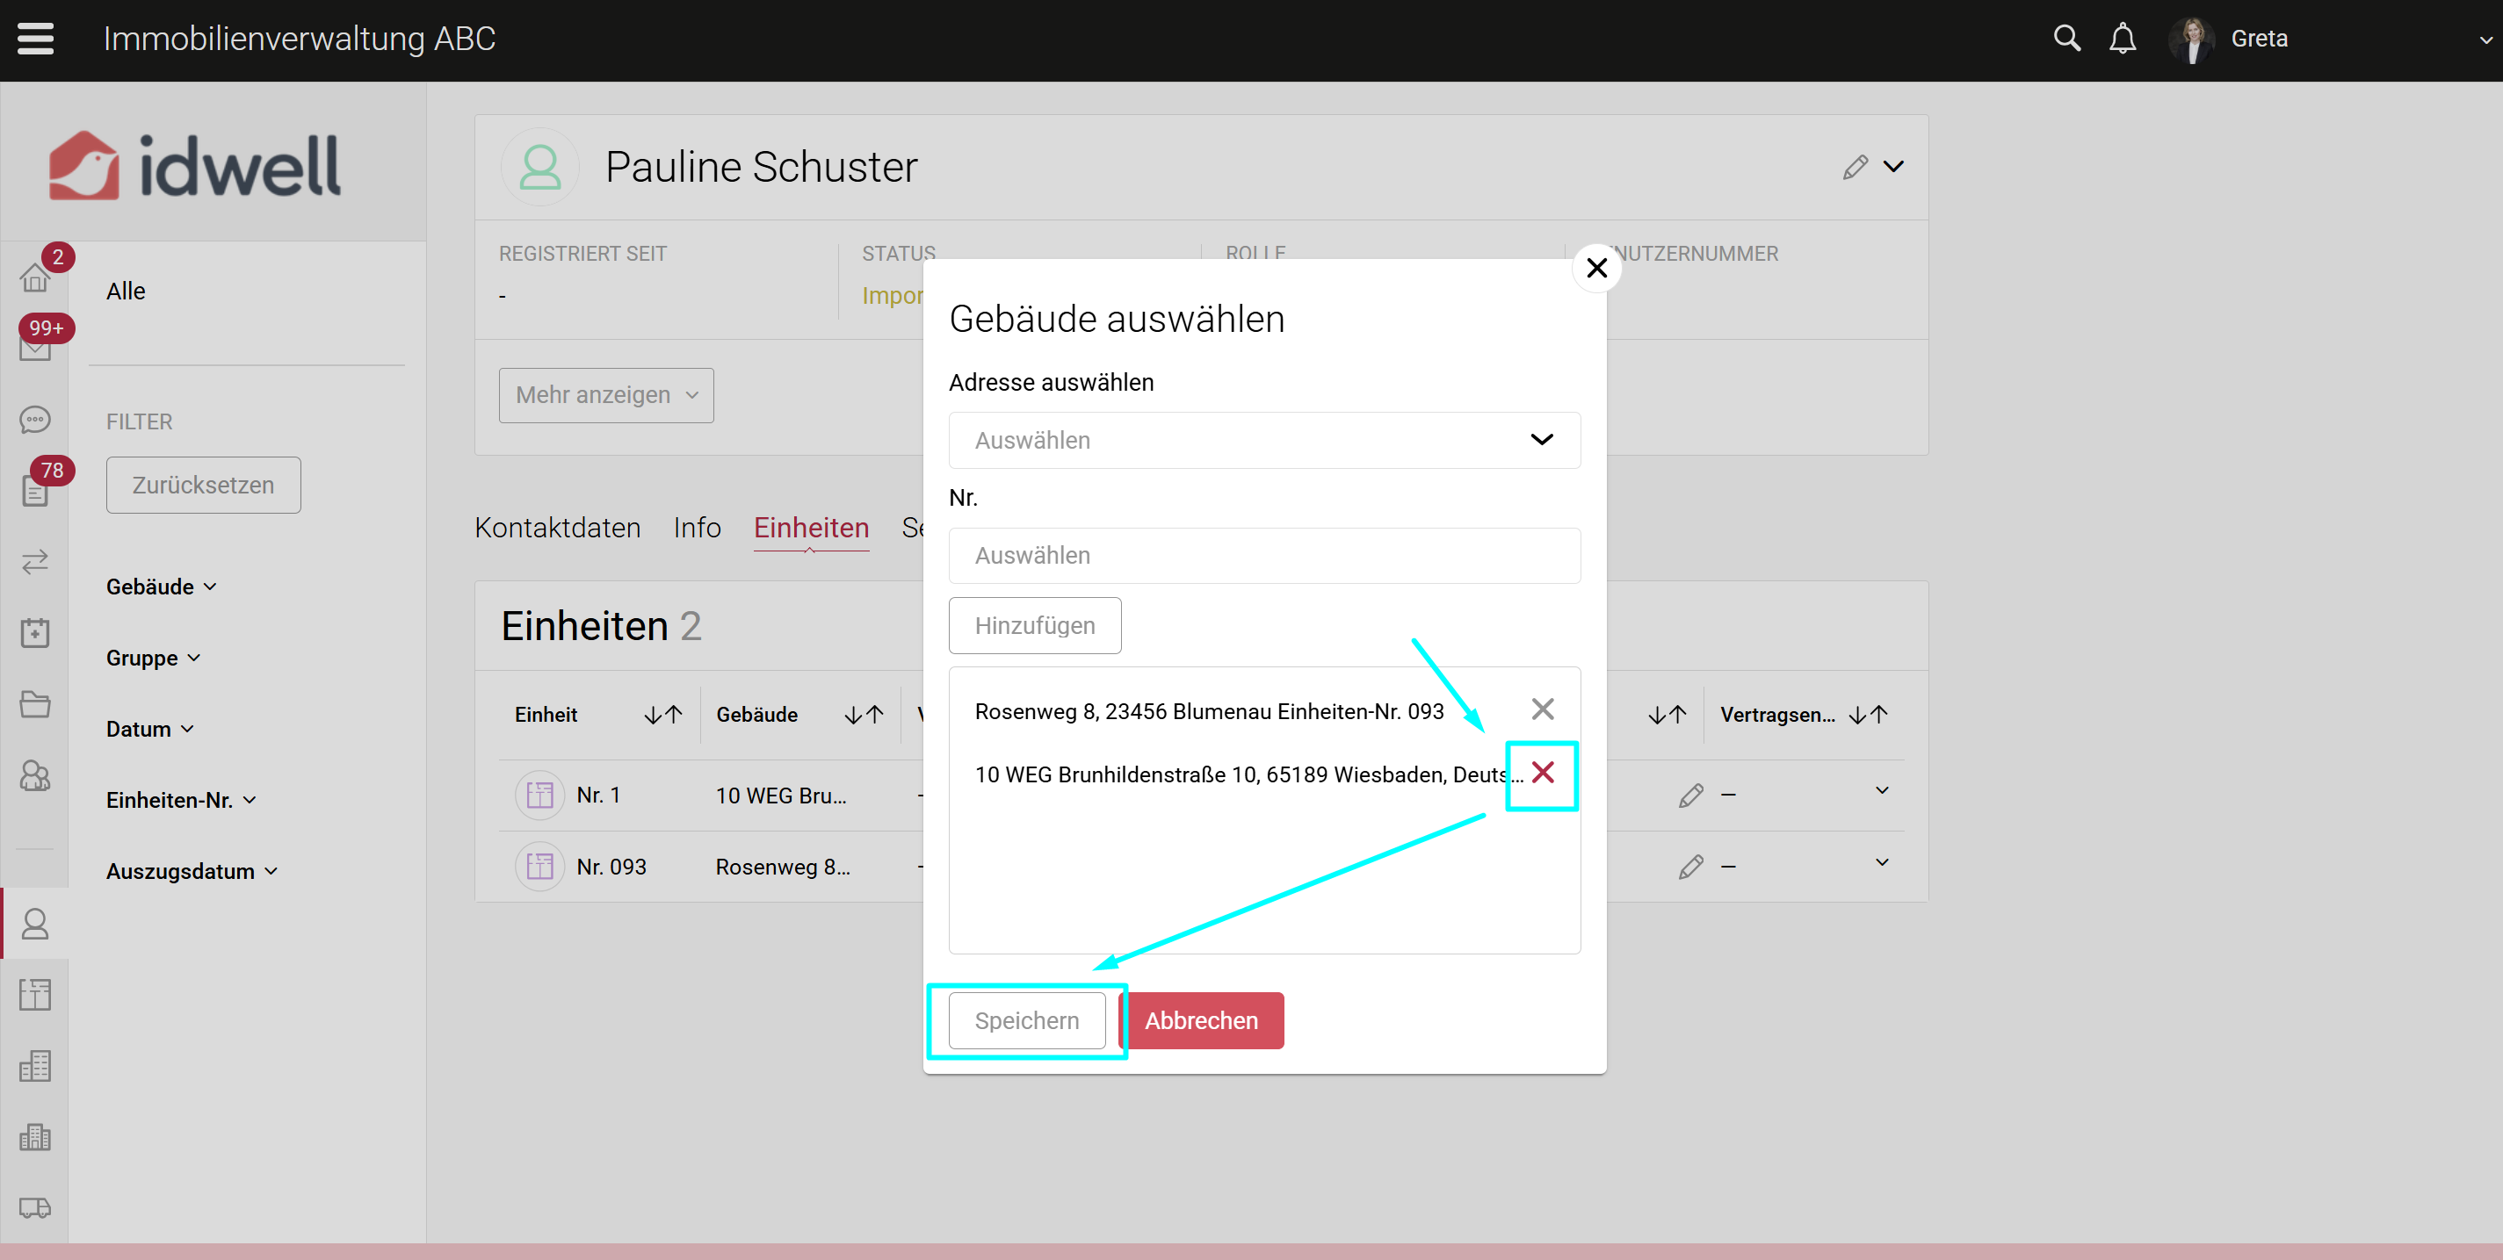
Task: Switch to the Info tab
Action: click(697, 528)
